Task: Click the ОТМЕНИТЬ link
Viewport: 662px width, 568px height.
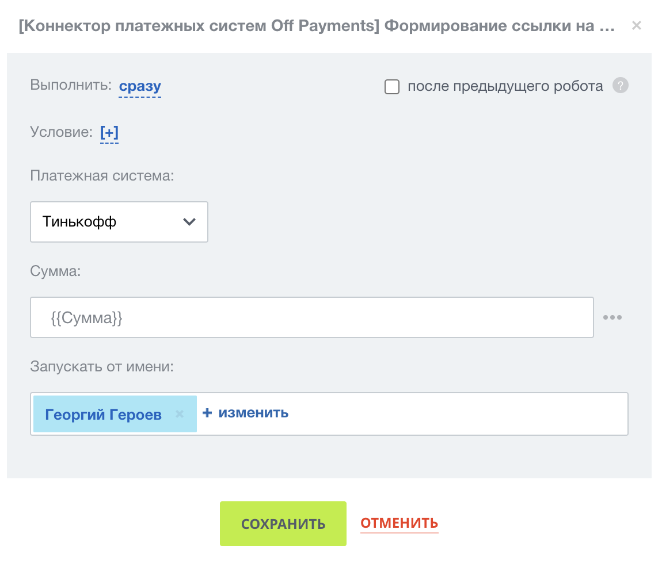Action: tap(399, 523)
